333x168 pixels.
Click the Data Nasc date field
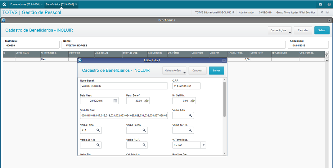[99, 101]
